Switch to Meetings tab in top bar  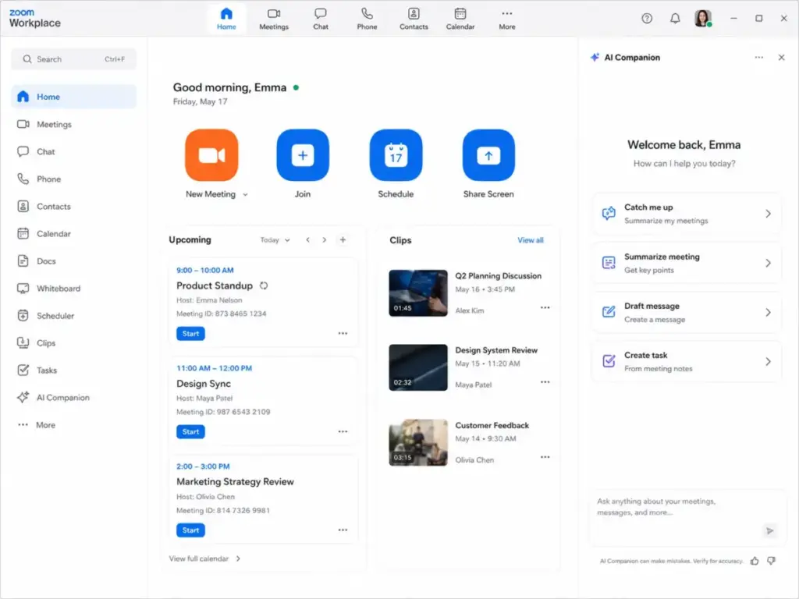274,19
